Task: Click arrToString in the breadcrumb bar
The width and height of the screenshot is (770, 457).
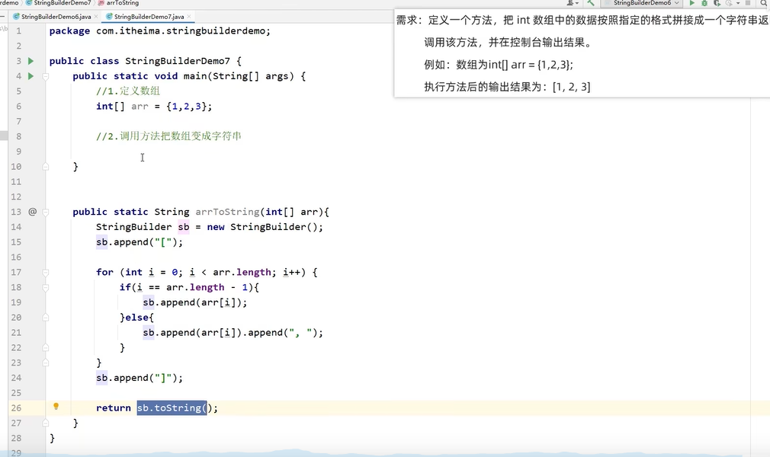Action: coord(122,3)
